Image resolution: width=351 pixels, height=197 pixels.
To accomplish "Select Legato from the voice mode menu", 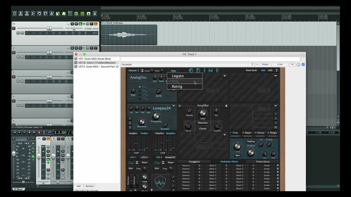I will [178, 76].
